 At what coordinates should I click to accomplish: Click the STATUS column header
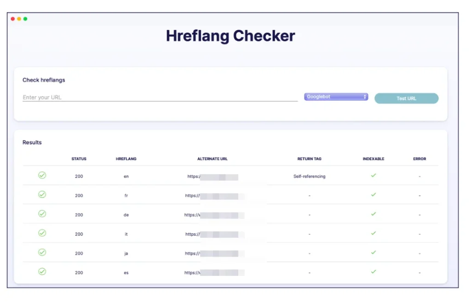(79, 159)
